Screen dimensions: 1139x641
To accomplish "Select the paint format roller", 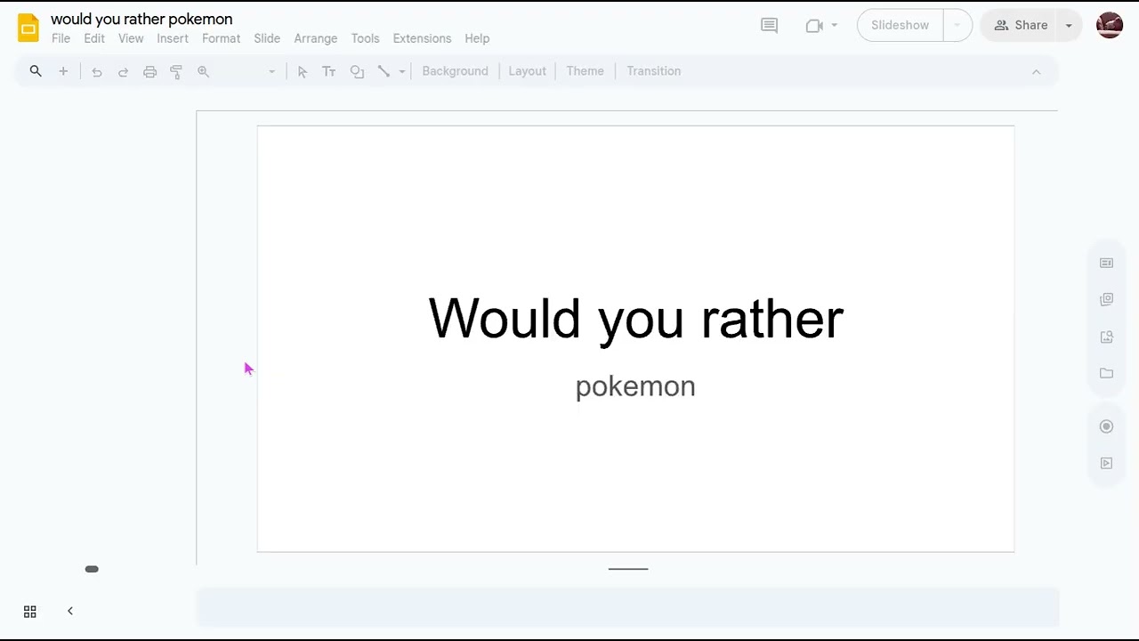I will pyautogui.click(x=176, y=71).
